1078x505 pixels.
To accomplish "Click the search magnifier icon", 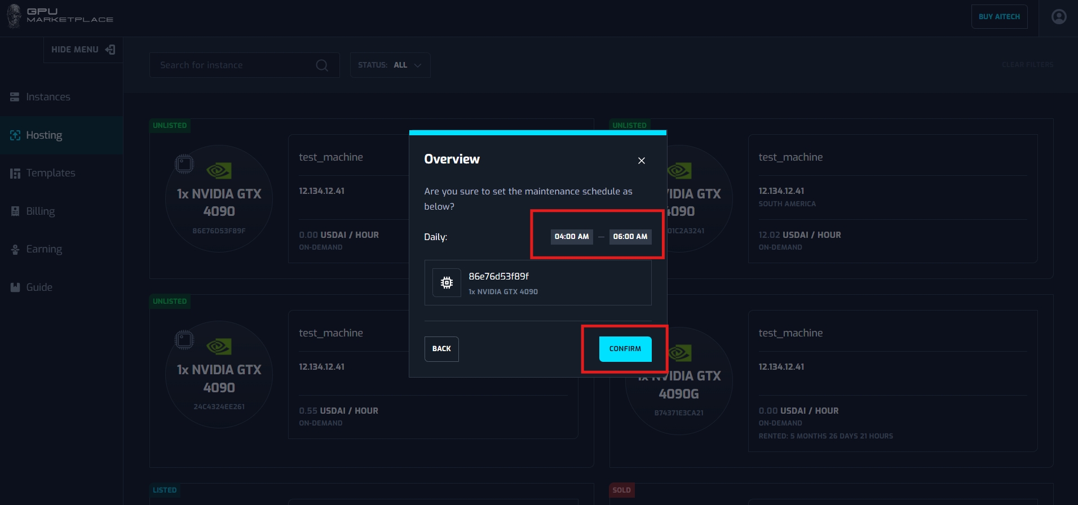I will [x=322, y=65].
